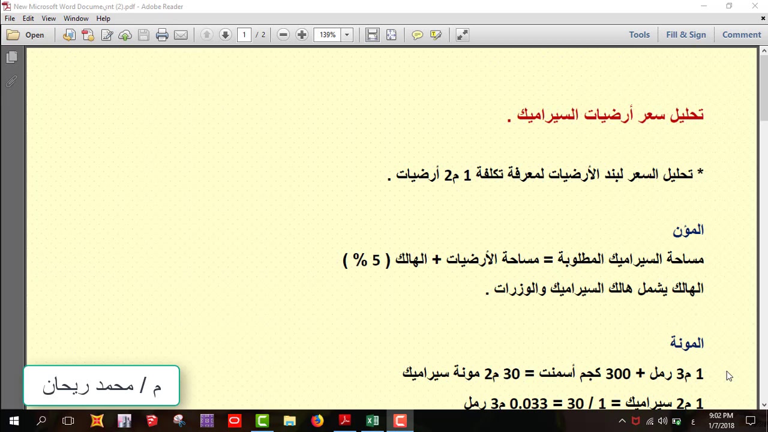Open Excel from the taskbar
This screenshot has width=768, height=432.
click(x=373, y=421)
